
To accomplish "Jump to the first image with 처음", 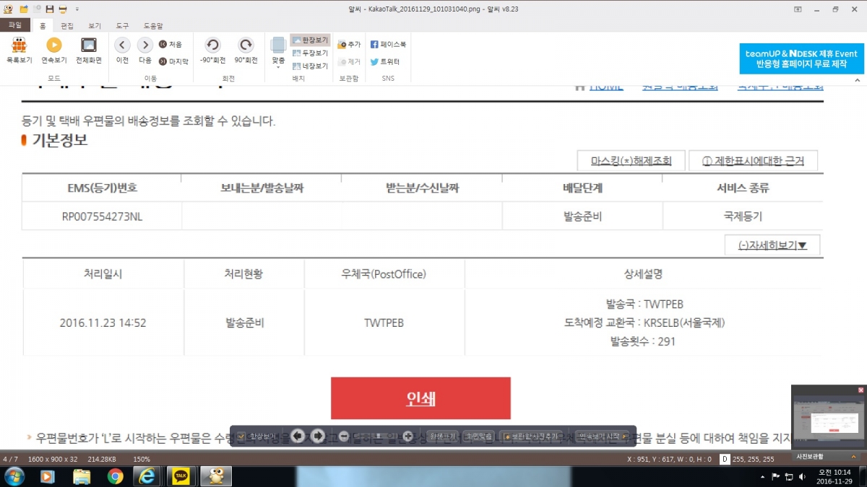I will click(171, 44).
